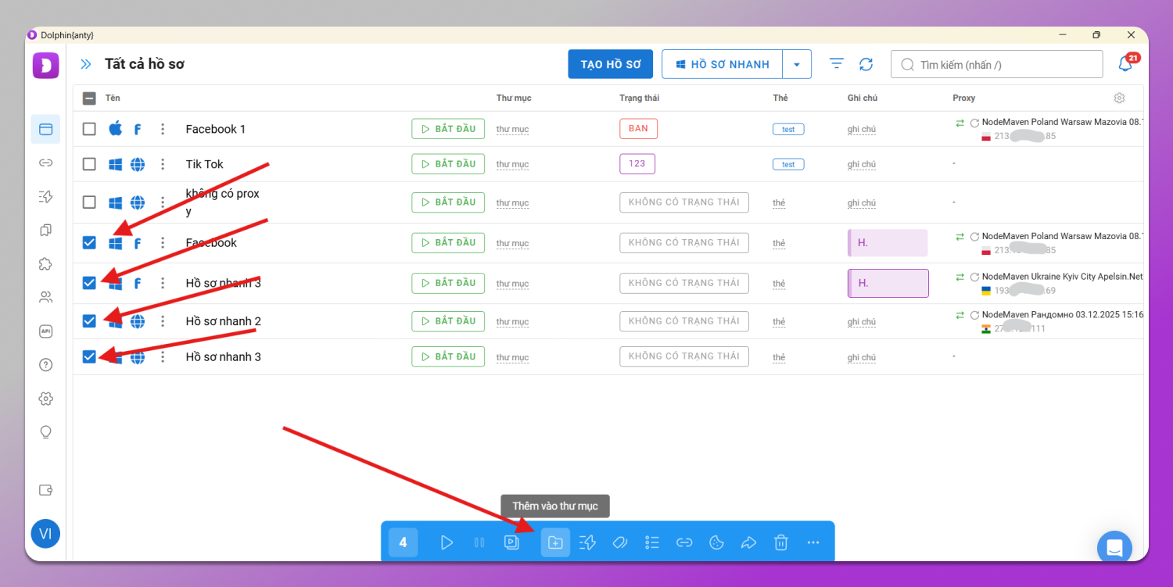The width and height of the screenshot is (1173, 587).
Task: Expand the dropdown arrow beside HỒ SƠ NHANH
Action: pos(797,65)
